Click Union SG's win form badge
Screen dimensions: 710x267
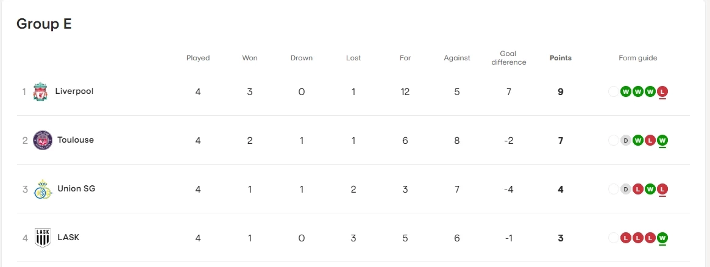coord(650,189)
